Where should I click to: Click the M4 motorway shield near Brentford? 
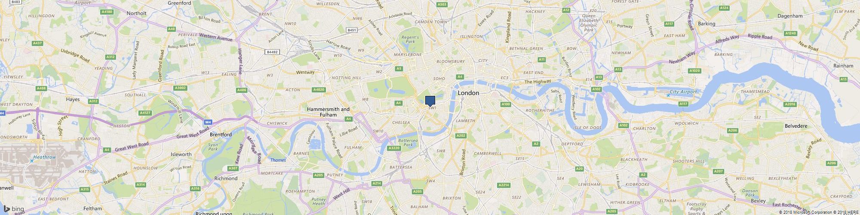pos(208,122)
